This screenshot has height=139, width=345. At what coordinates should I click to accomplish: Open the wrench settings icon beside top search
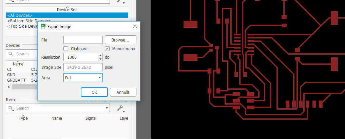[x=121, y=1]
